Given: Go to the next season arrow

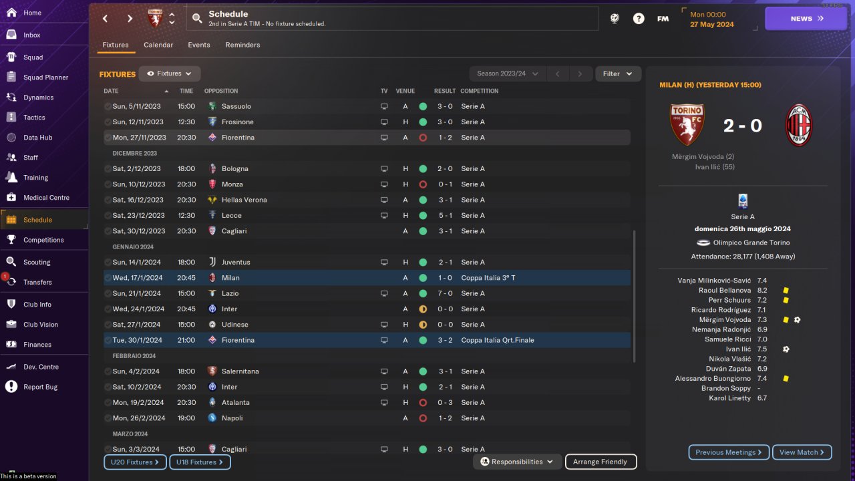Looking at the screenshot, I should pos(580,73).
